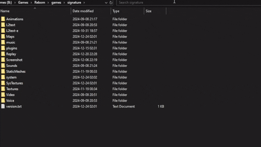
Task: Navigate to lowercase games breadcrumb
Action: pos(56,3)
